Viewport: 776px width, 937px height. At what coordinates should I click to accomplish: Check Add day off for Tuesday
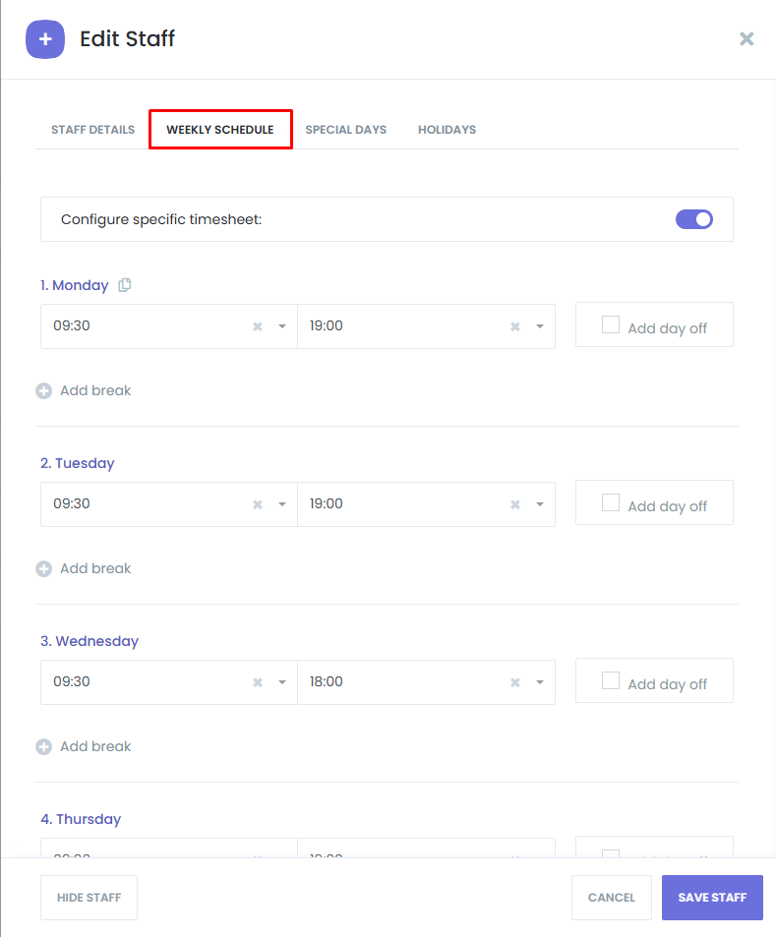pyautogui.click(x=611, y=503)
